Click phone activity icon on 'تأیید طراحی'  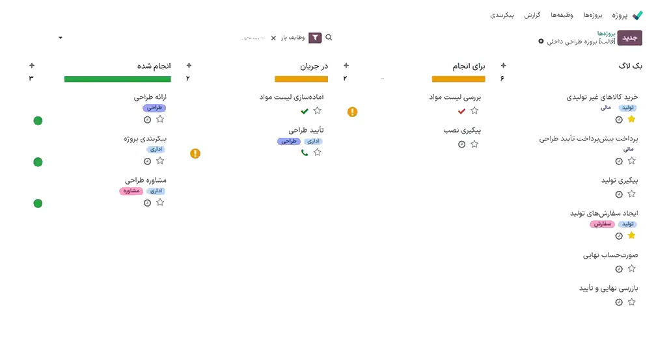(305, 153)
